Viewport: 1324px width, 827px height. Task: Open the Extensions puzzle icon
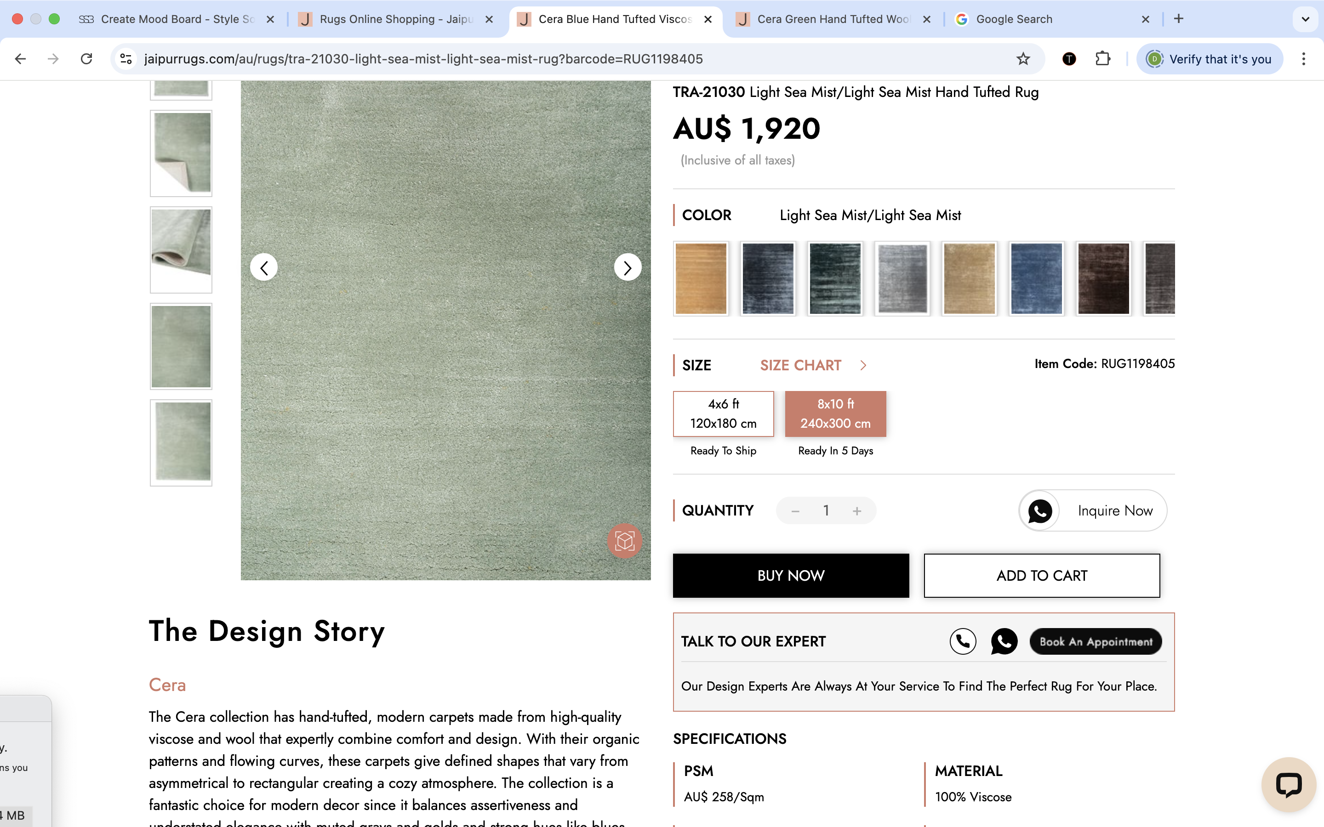(x=1103, y=58)
